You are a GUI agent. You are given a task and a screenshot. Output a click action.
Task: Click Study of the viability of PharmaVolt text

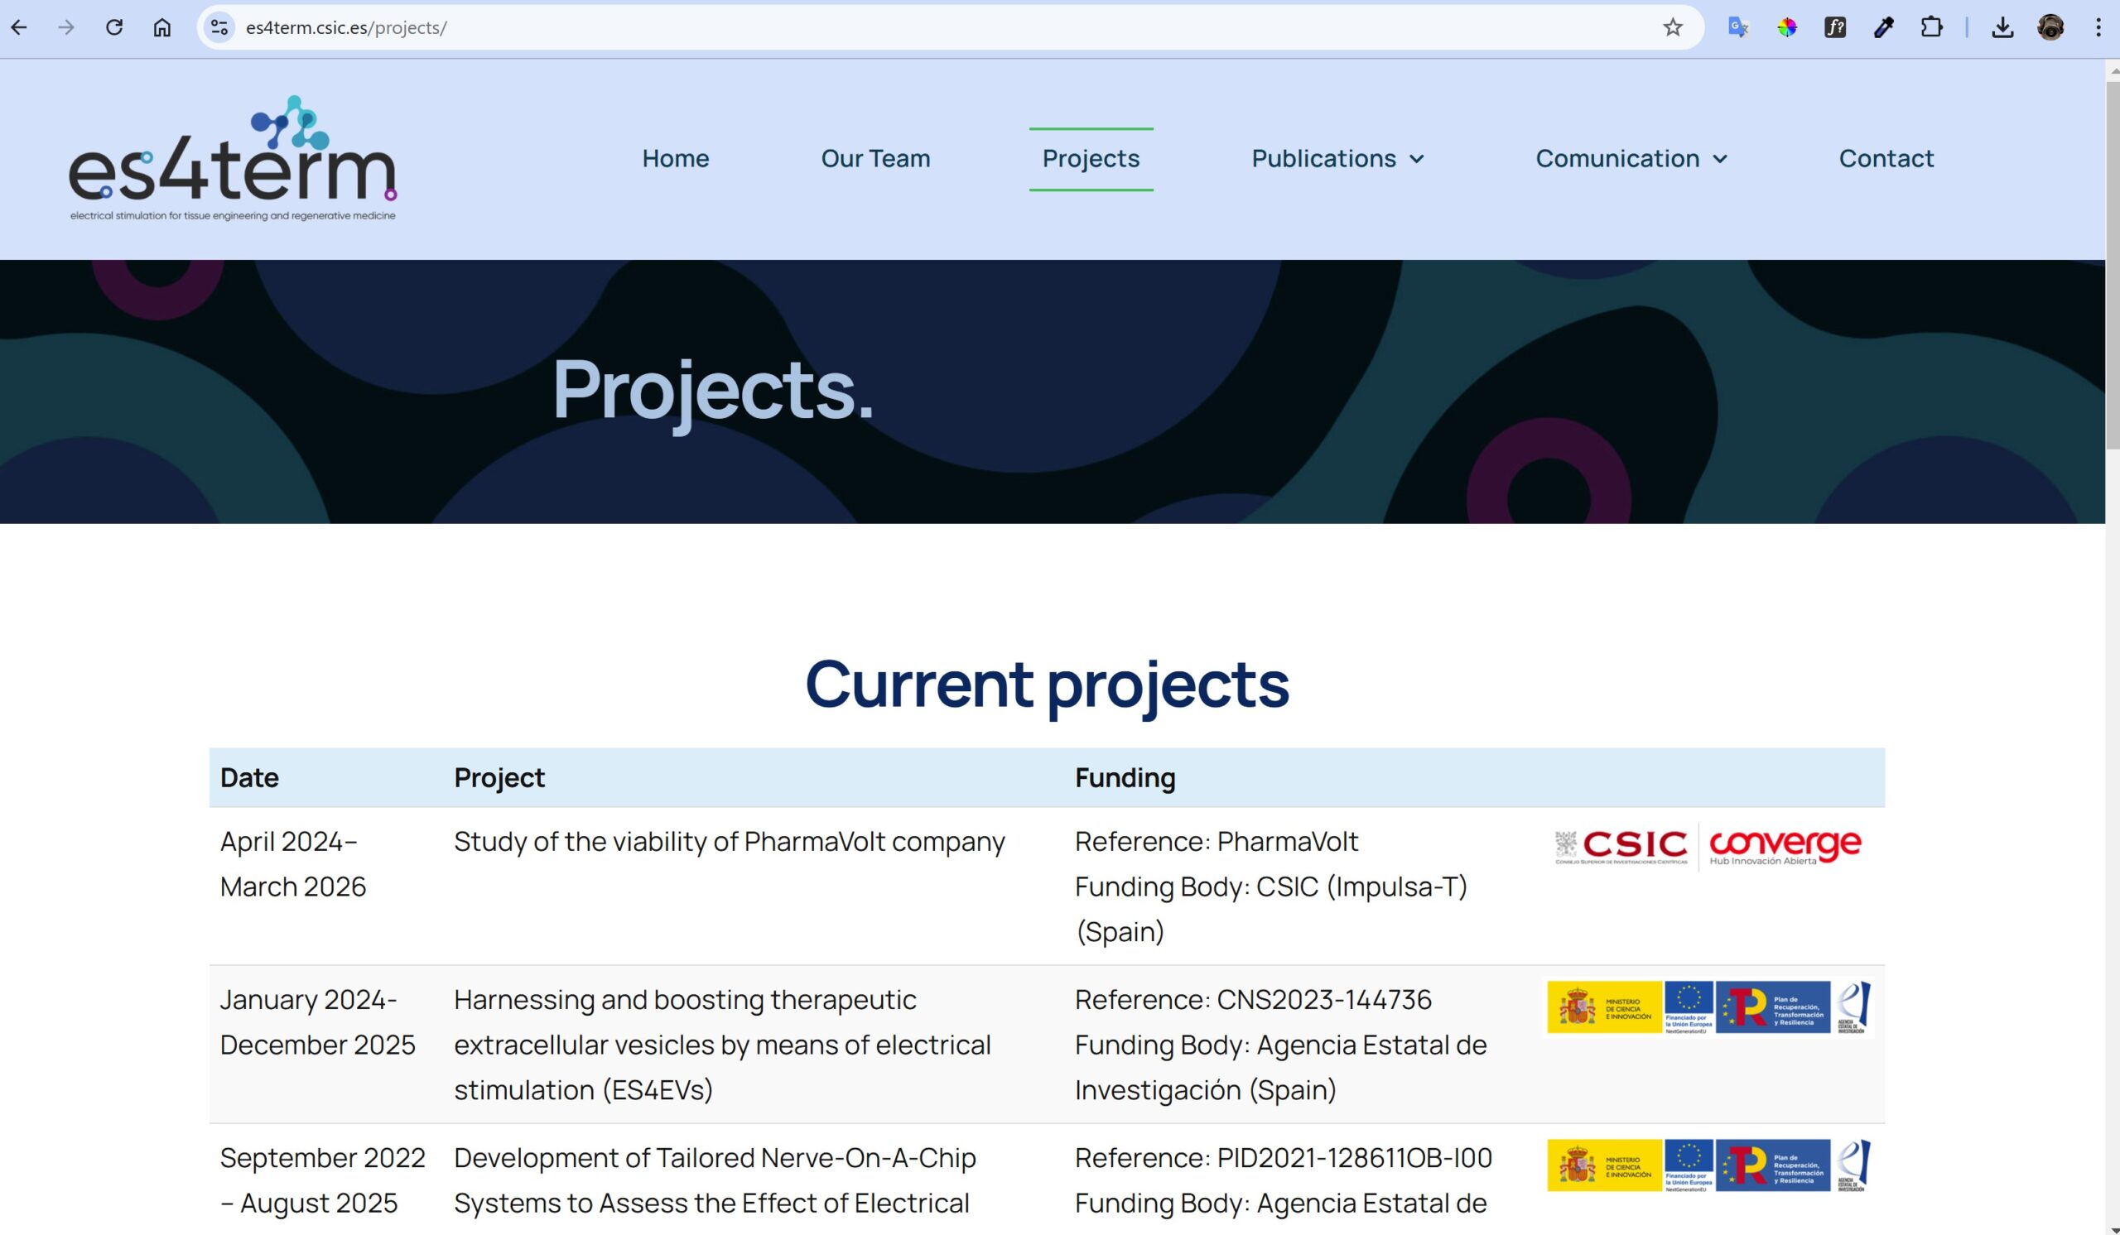730,842
